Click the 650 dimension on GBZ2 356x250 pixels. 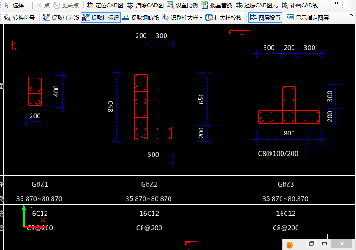click(201, 99)
